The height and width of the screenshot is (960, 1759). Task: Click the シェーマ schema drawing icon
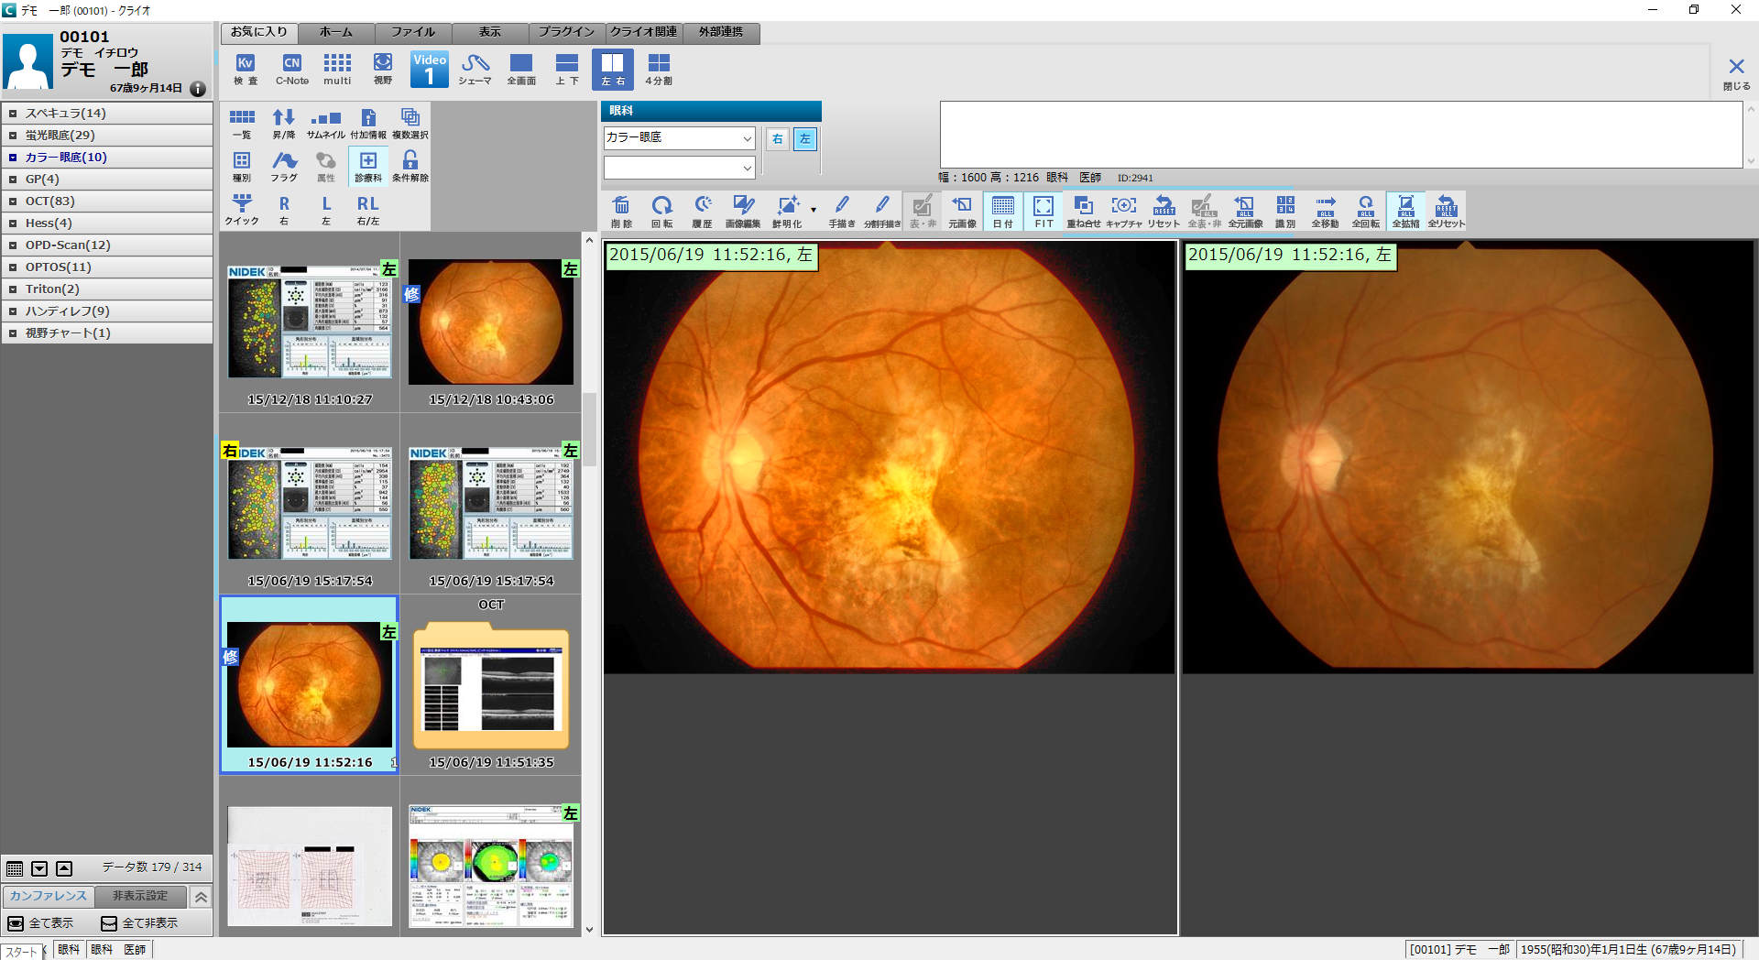click(475, 69)
